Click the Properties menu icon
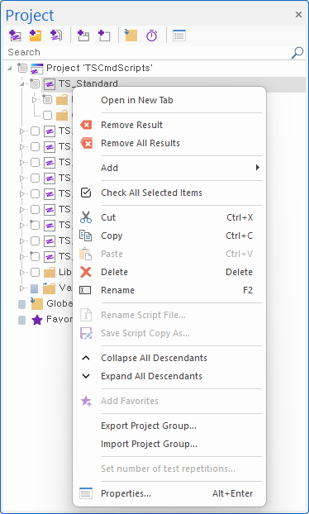 [x=86, y=493]
